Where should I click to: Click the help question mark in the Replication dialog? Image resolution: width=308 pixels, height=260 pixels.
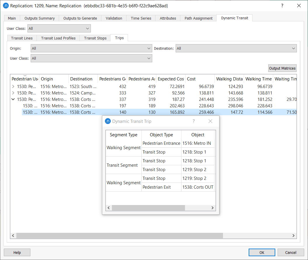[x=282, y=6]
